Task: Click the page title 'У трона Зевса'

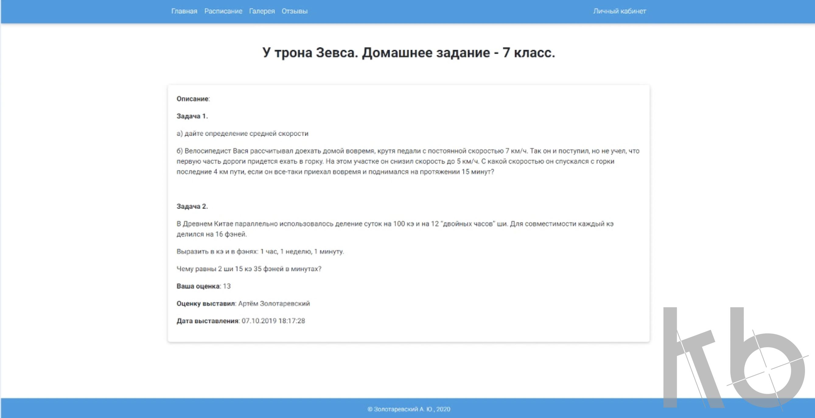Action: (408, 53)
